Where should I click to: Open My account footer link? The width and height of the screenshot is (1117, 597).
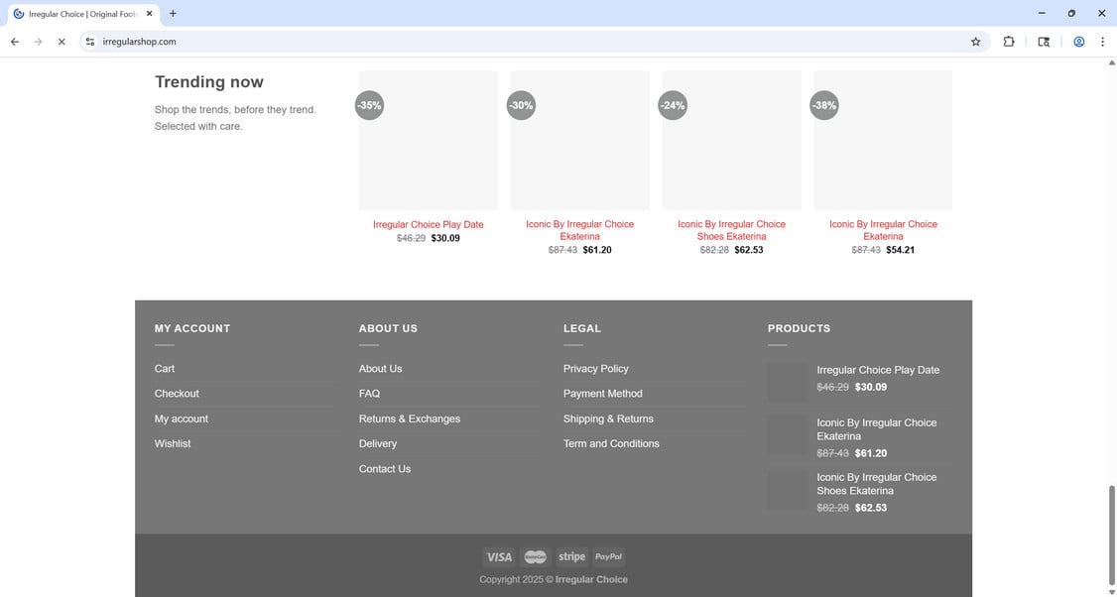point(181,418)
